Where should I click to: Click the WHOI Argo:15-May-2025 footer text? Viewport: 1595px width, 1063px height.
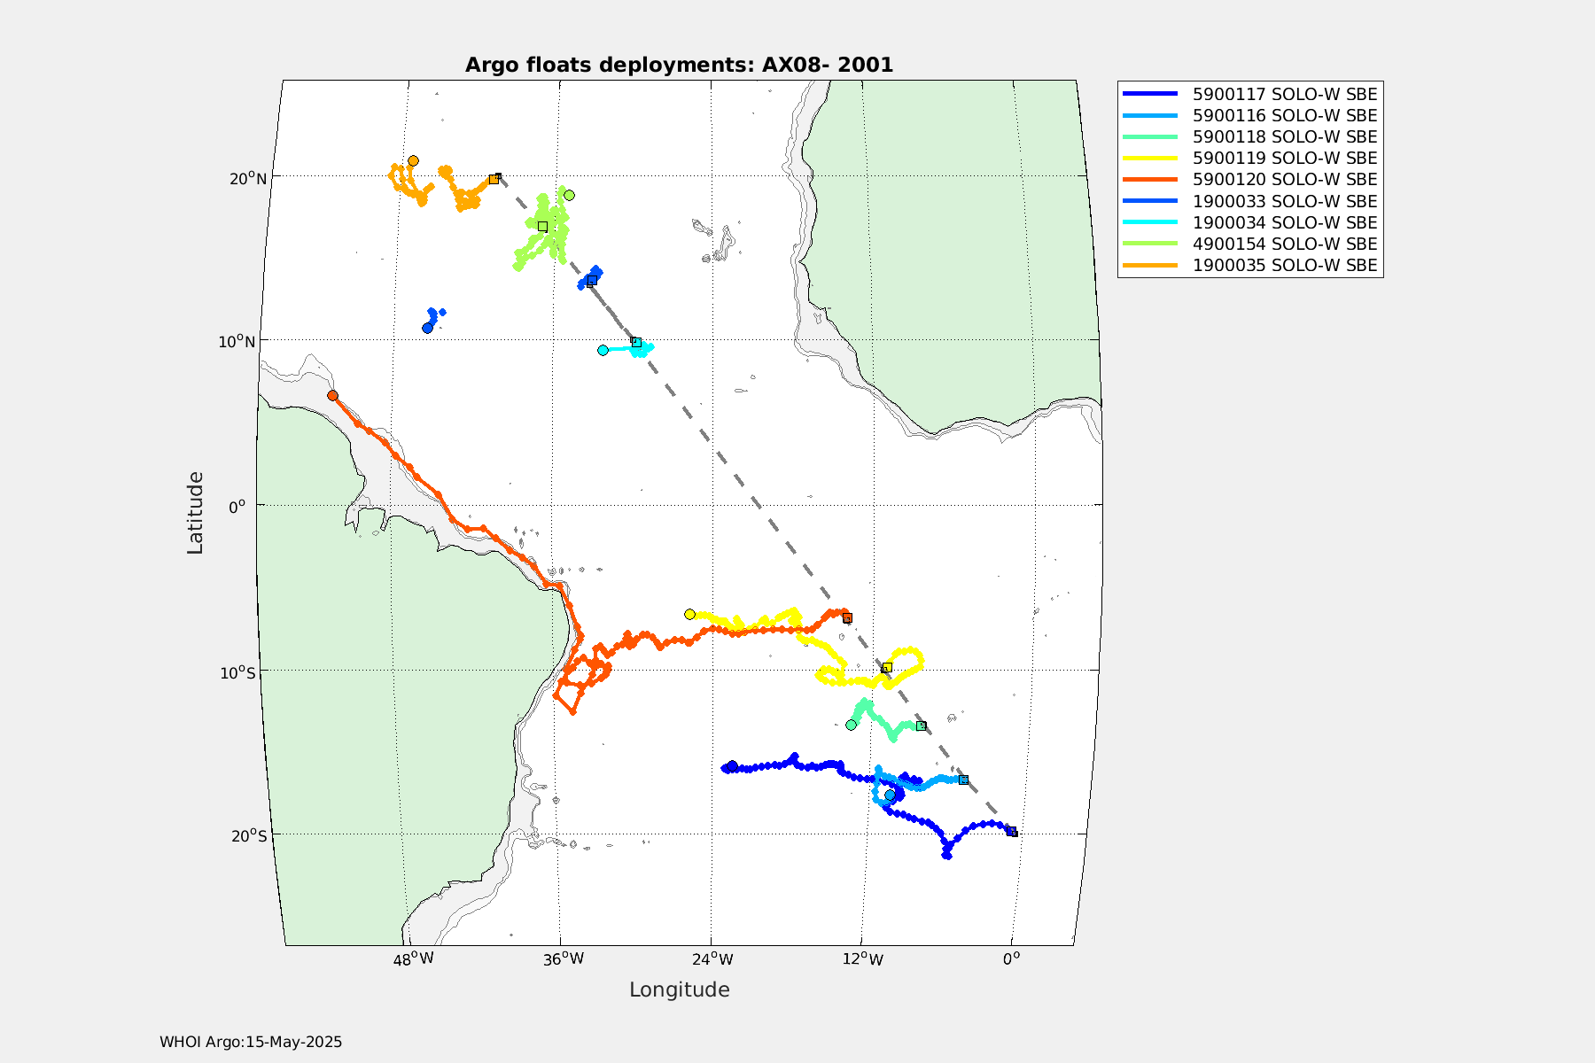251,1042
